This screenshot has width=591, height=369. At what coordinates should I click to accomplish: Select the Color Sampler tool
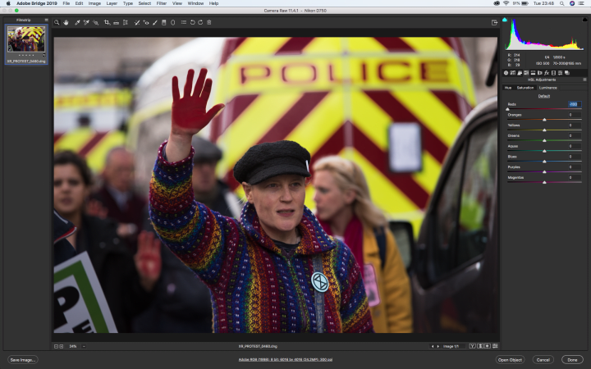[86, 23]
